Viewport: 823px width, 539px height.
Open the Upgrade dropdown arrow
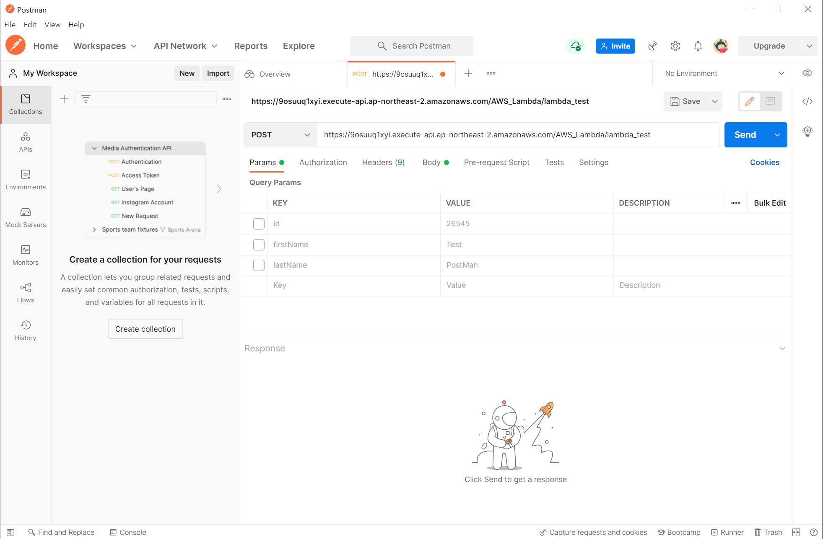[x=809, y=46]
